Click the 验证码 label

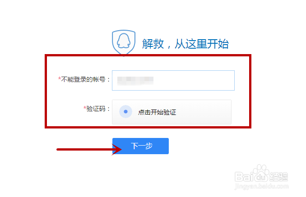tap(96, 109)
